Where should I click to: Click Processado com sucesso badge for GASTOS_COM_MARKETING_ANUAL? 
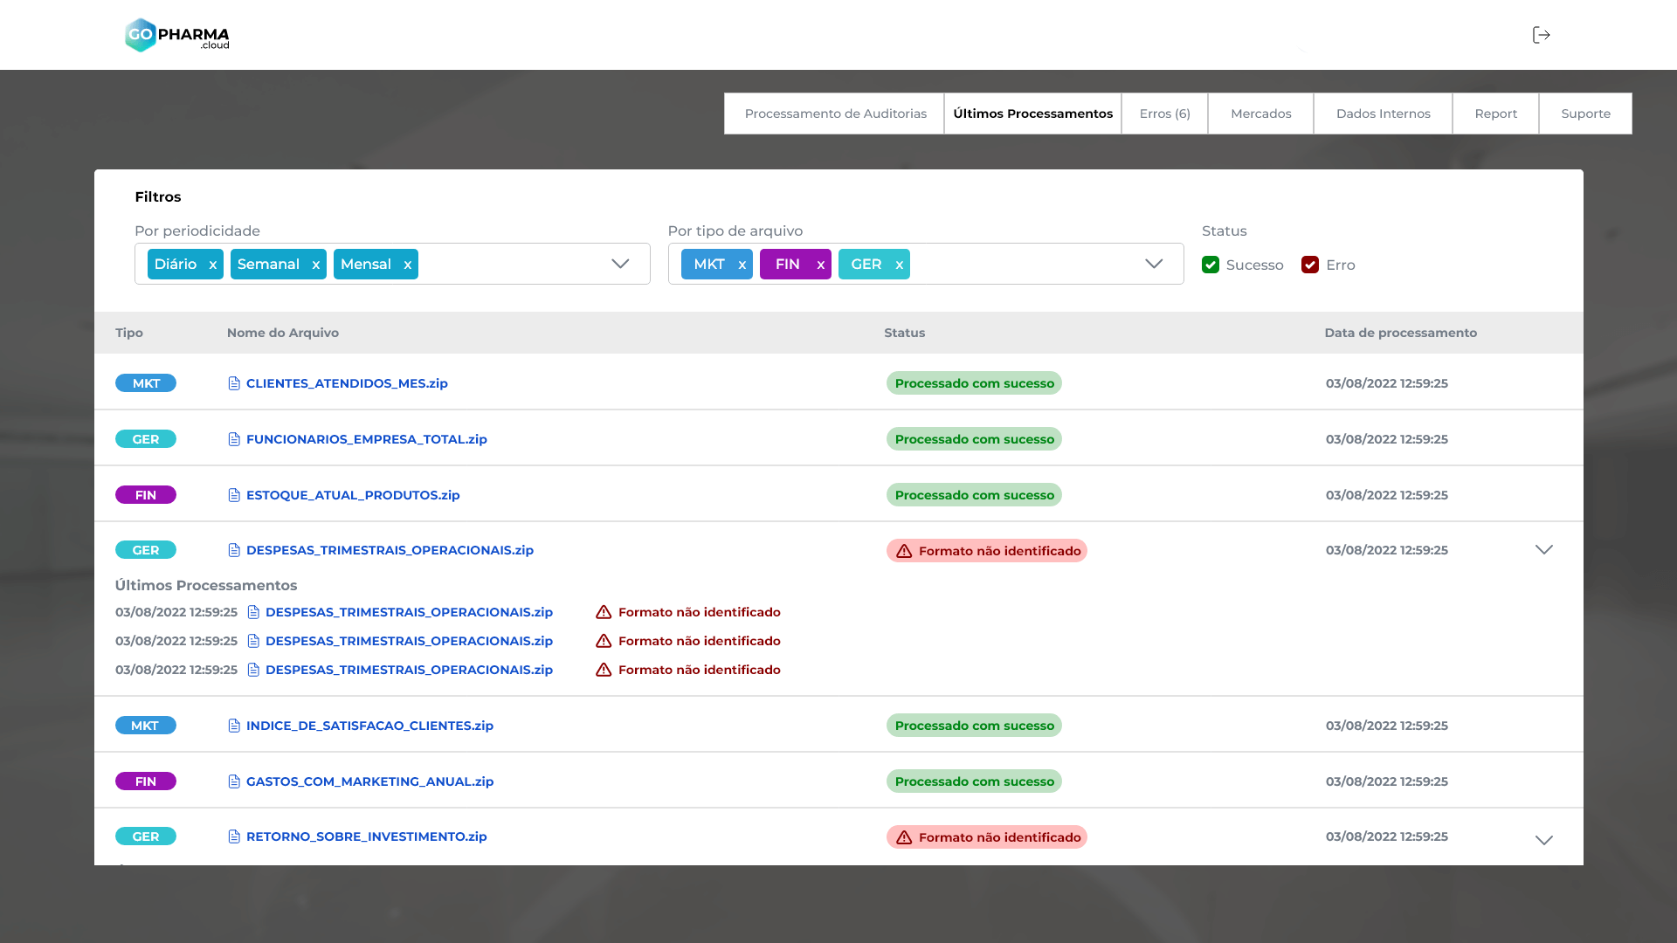click(974, 781)
